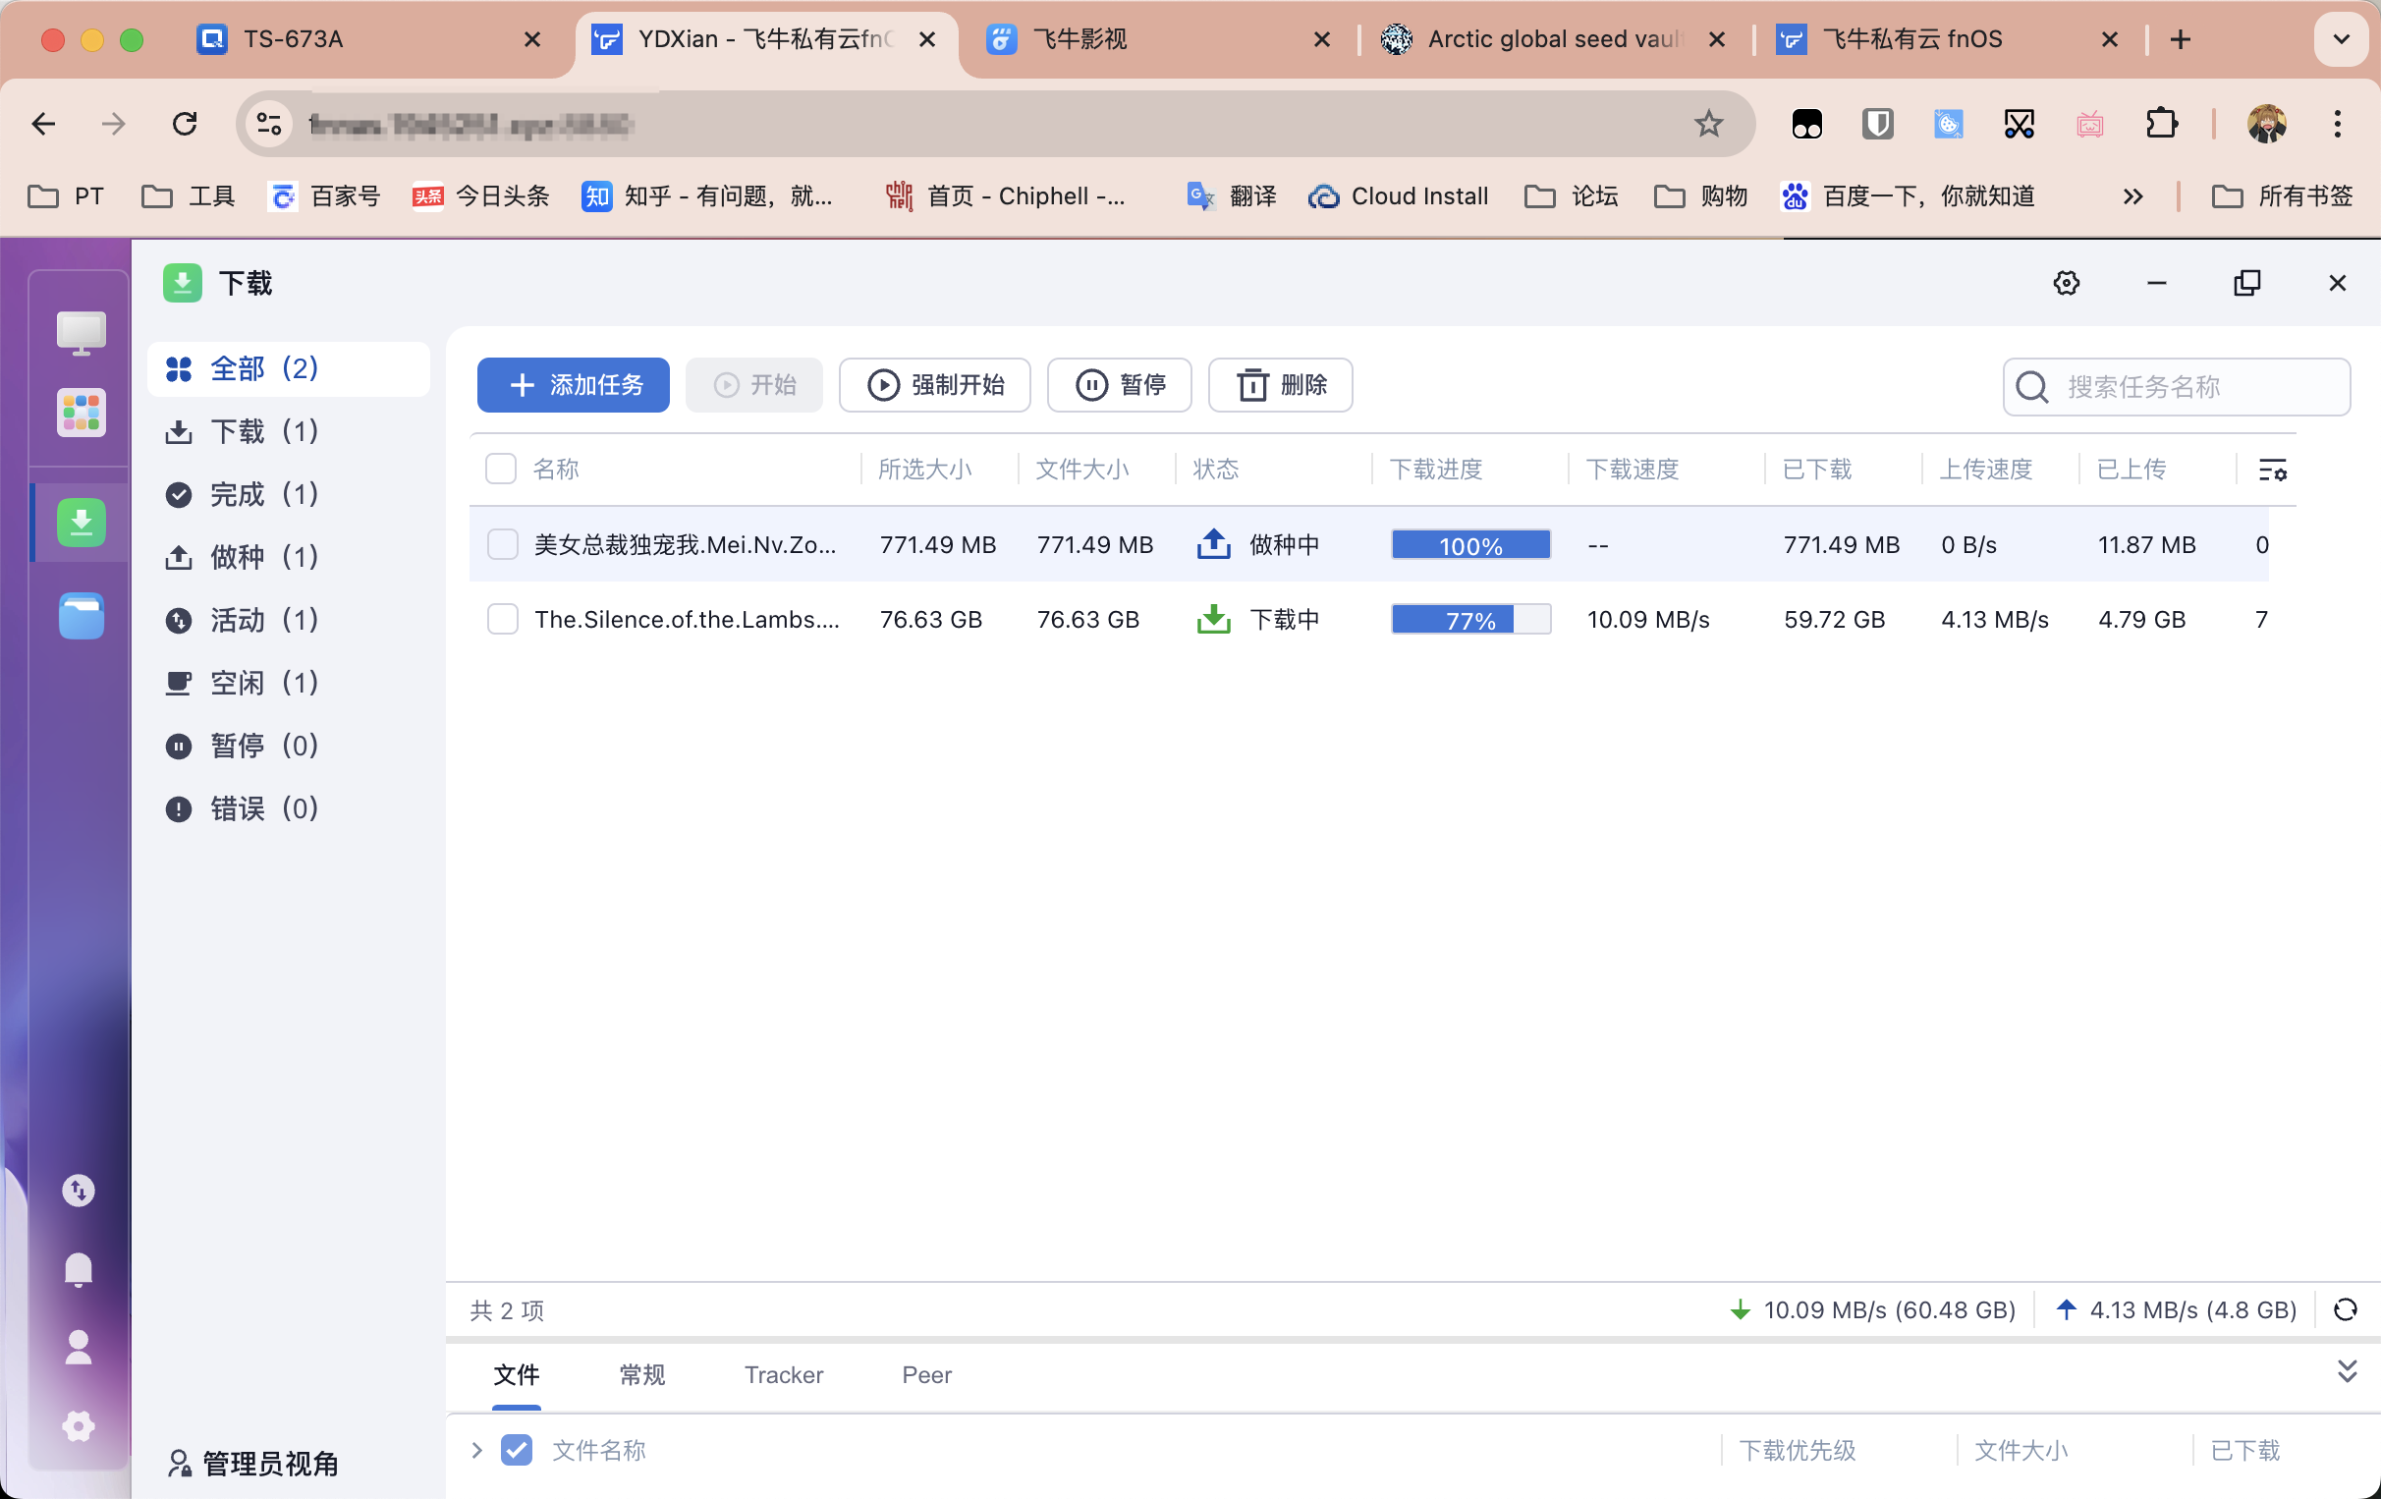This screenshot has width=2381, height=1499.
Task: Bookmark this page with star icon
Action: (1707, 124)
